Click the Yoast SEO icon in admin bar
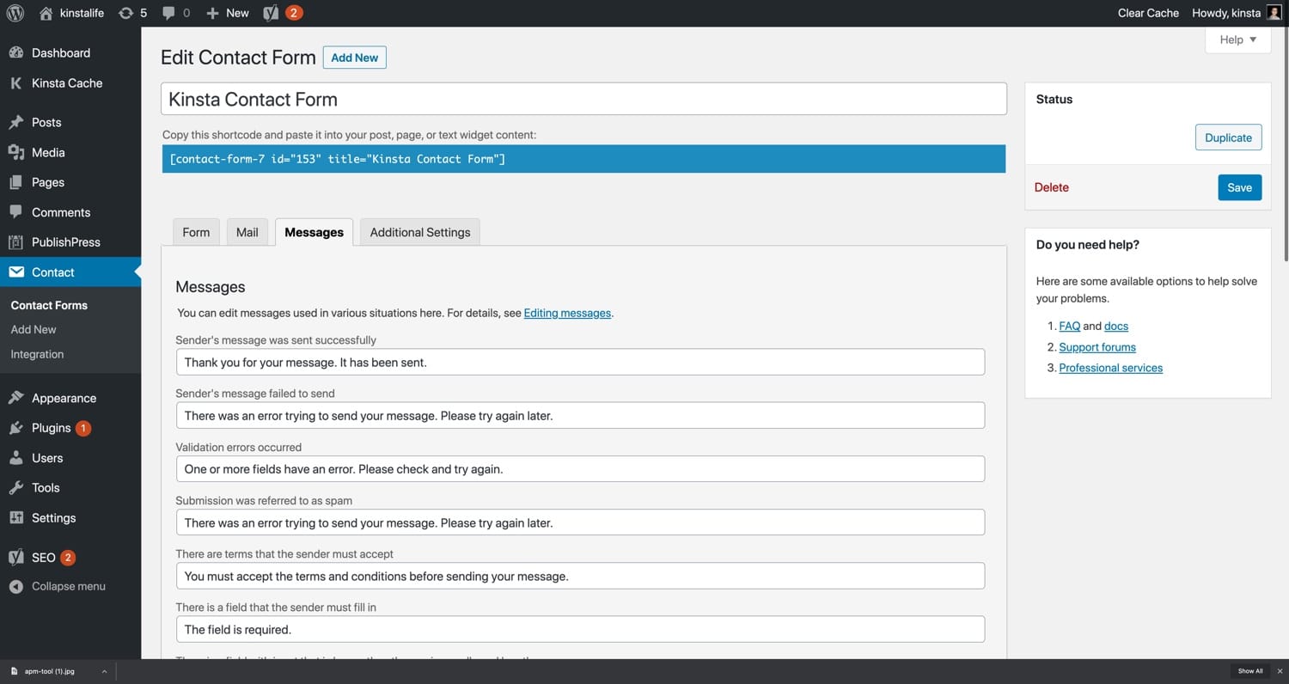 coord(271,13)
